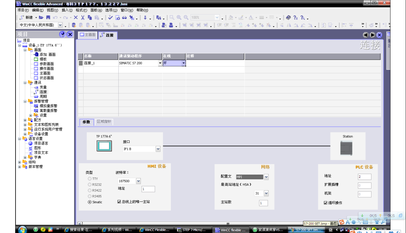406x233 pixels.
Task: Click the question mark help contents icon
Action: (295, 18)
